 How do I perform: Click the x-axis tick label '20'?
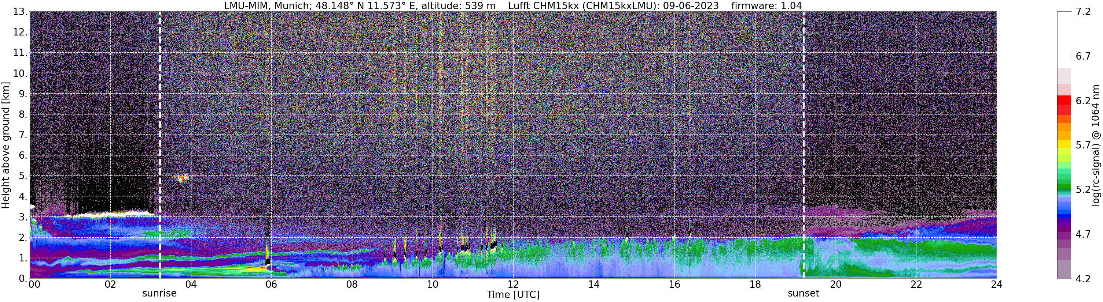tap(835, 284)
